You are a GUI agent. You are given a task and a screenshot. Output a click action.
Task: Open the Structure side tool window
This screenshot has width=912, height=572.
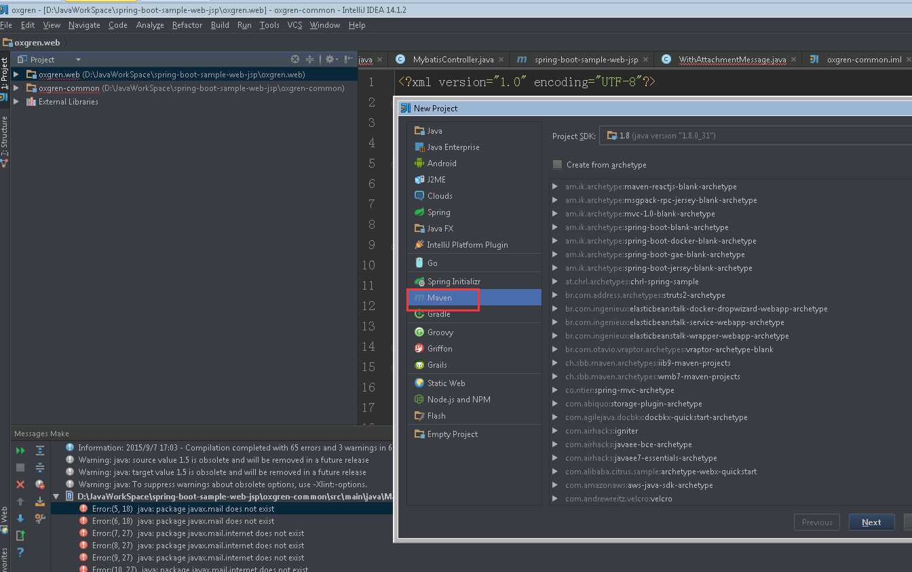click(x=5, y=142)
